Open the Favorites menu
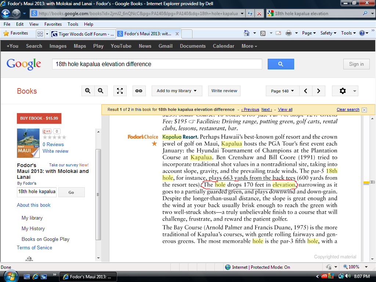The height and width of the screenshot is (282, 376). [53, 24]
